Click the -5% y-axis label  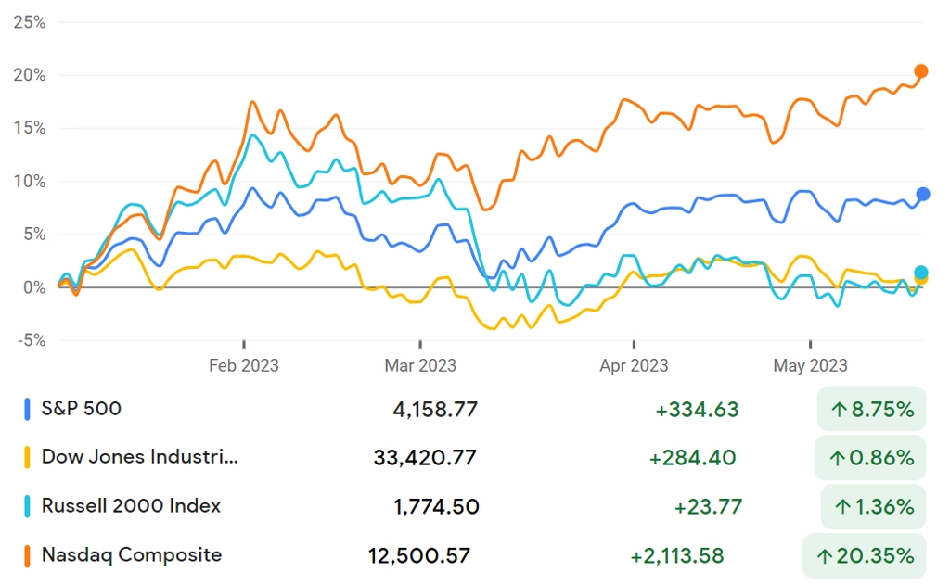click(32, 340)
